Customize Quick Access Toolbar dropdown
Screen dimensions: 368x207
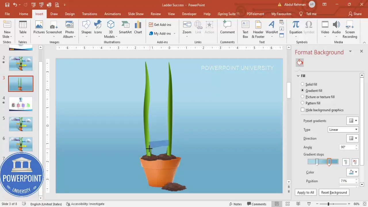[64, 5]
